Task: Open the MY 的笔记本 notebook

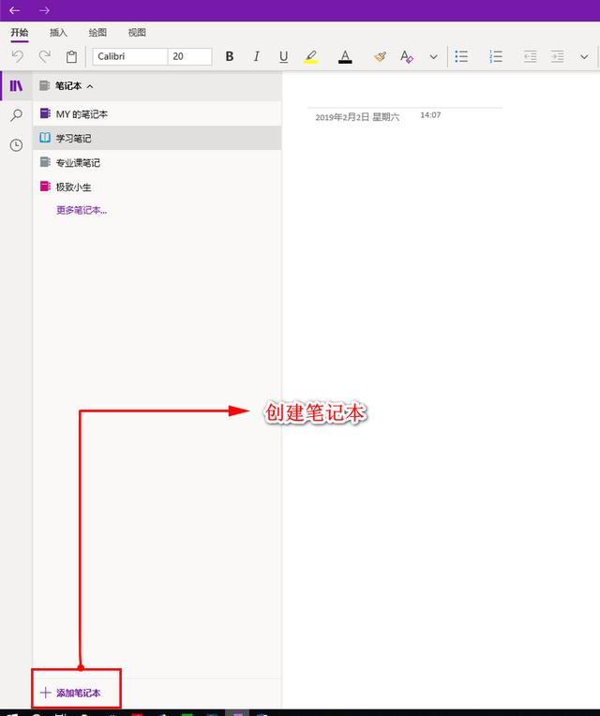Action: click(x=157, y=113)
